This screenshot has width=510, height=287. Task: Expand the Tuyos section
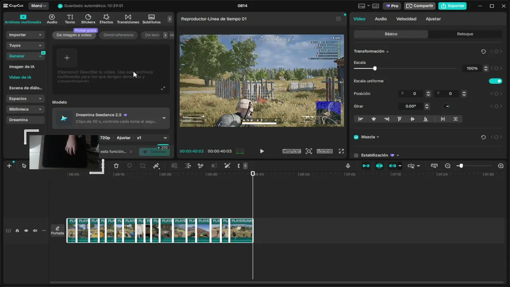click(x=25, y=45)
